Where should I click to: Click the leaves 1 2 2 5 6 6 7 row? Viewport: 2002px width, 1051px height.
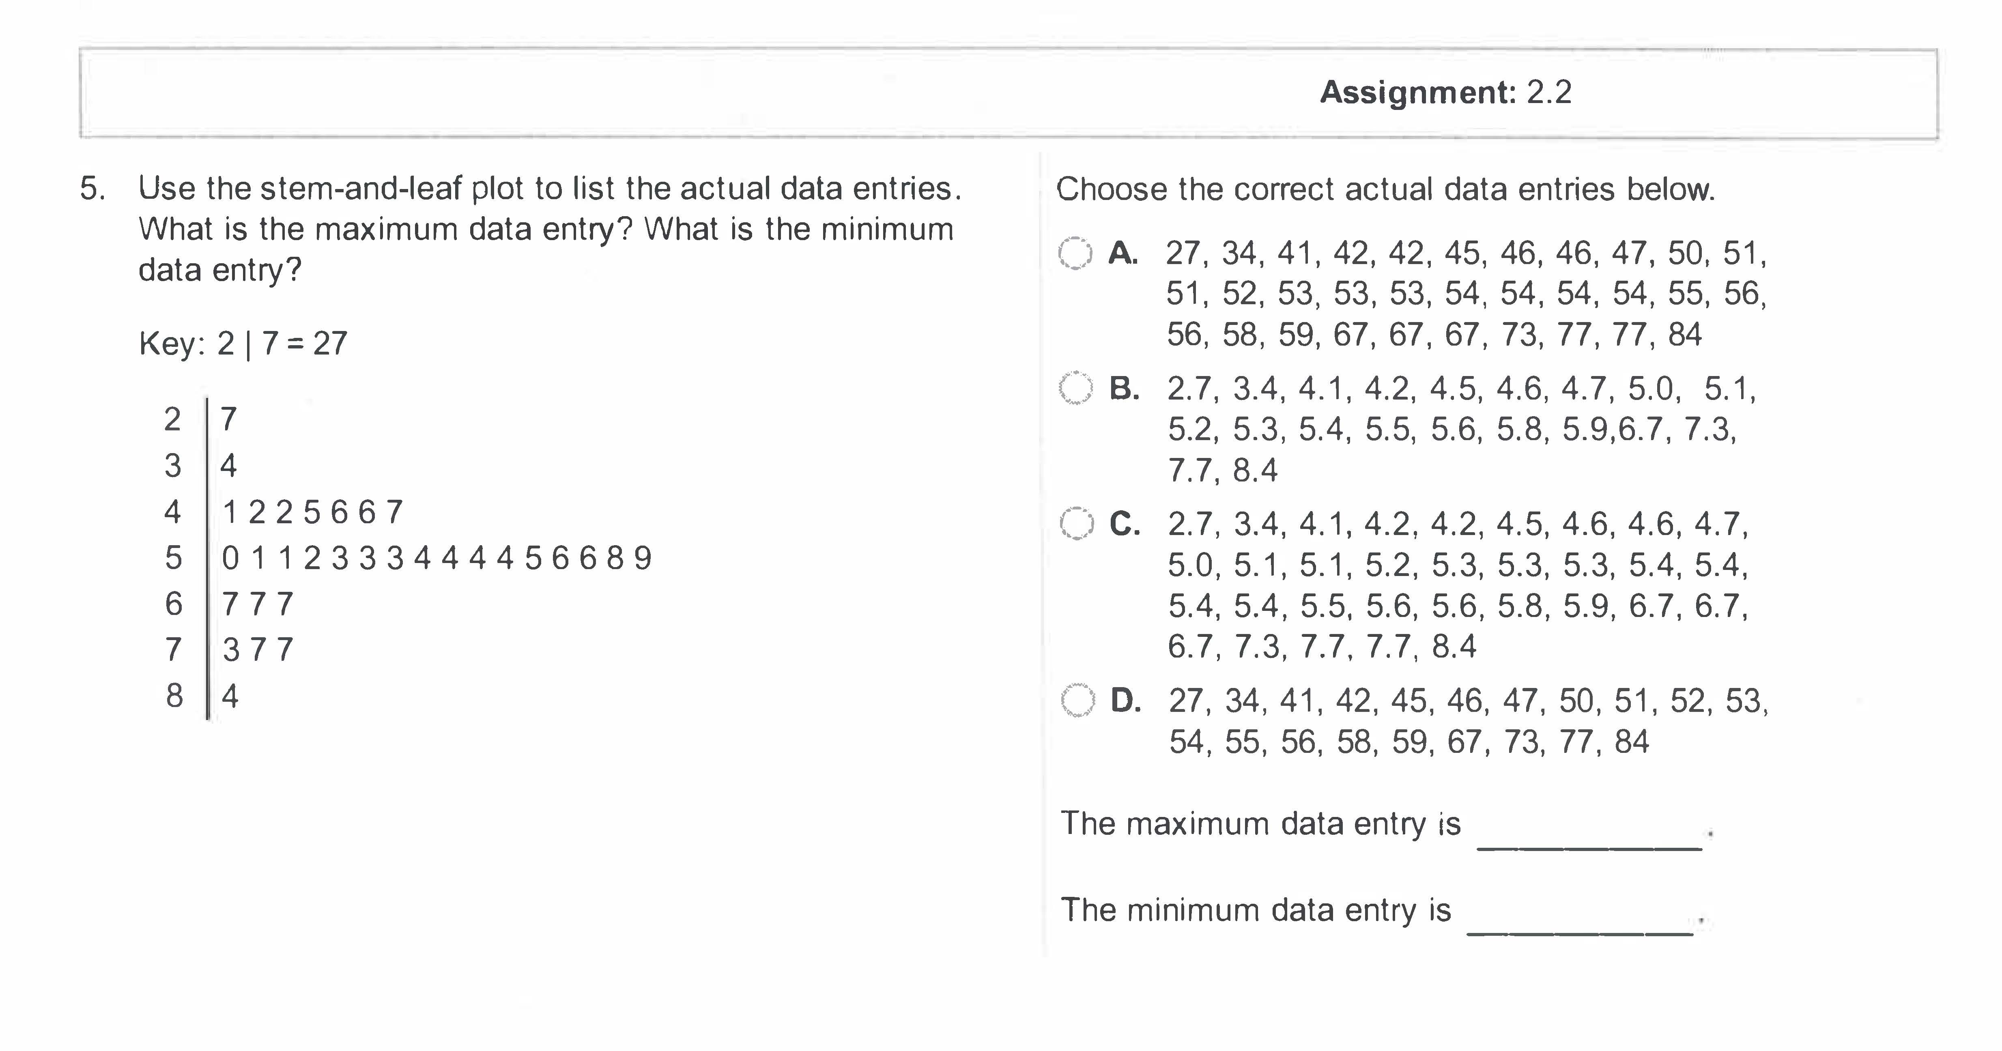(x=312, y=512)
